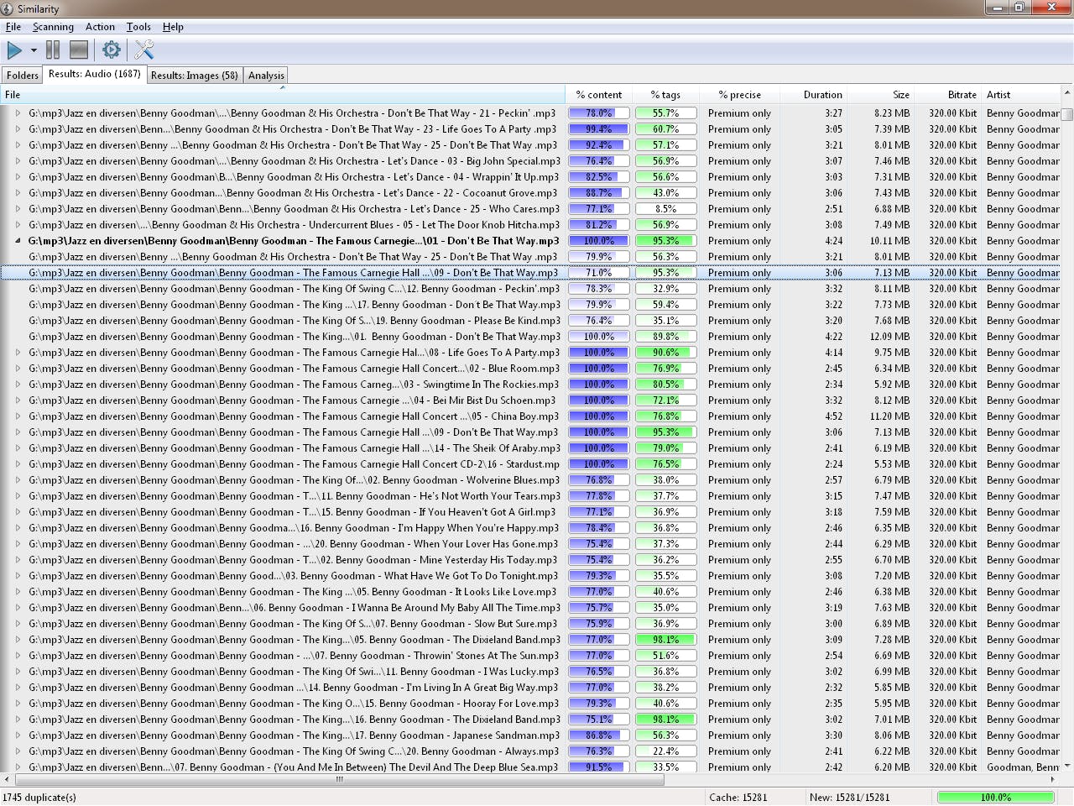
Task: Click the green 100.0% progress bar in status bar
Action: point(995,798)
